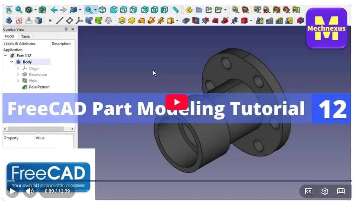Click the Measure distance ruler icon
The width and height of the screenshot is (354, 202).
click(175, 10)
